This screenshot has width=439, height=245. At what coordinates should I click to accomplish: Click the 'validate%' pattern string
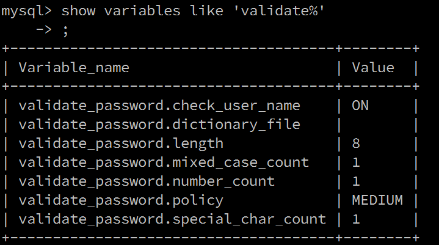[279, 10]
